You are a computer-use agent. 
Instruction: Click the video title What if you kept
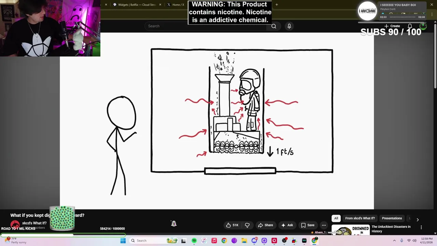click(x=47, y=215)
